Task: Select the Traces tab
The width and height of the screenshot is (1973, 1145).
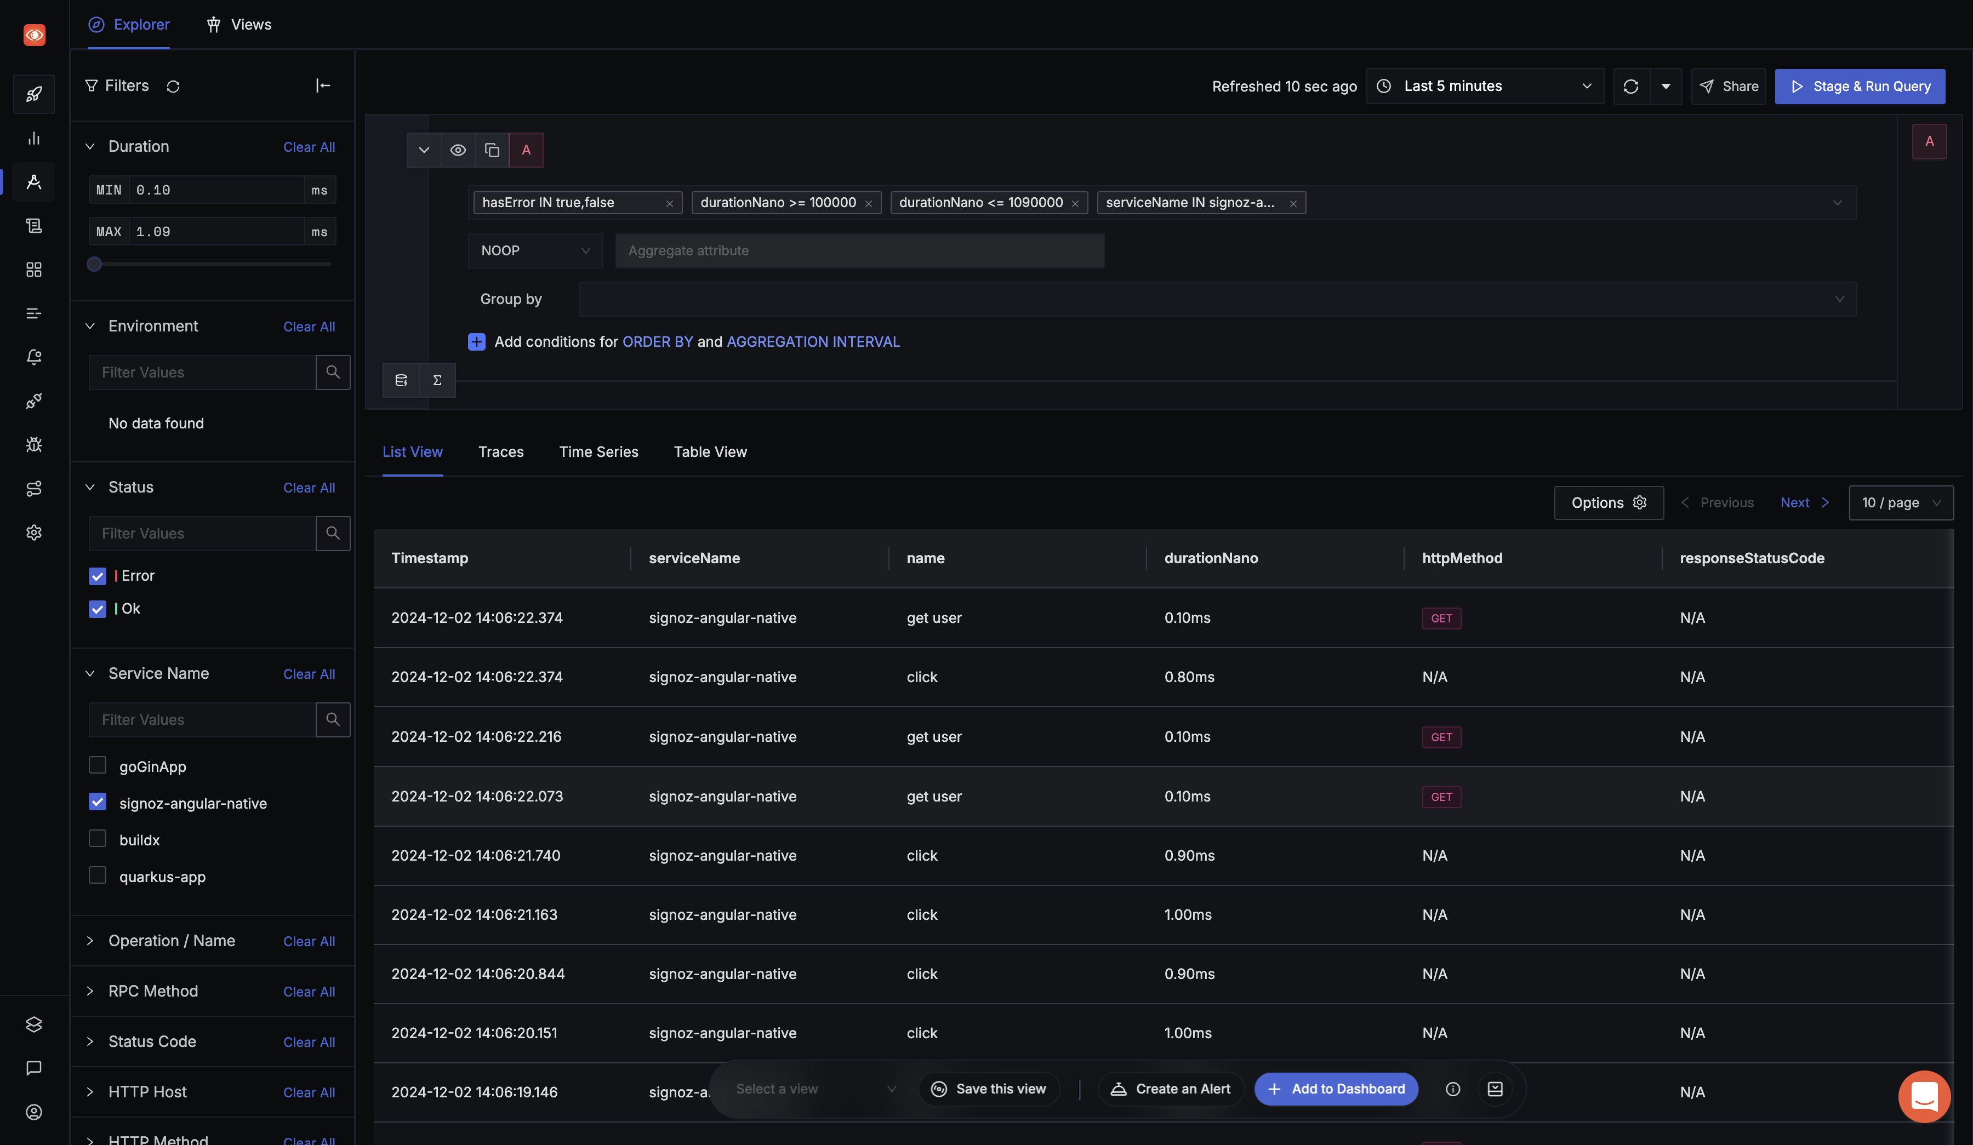Action: click(x=501, y=451)
